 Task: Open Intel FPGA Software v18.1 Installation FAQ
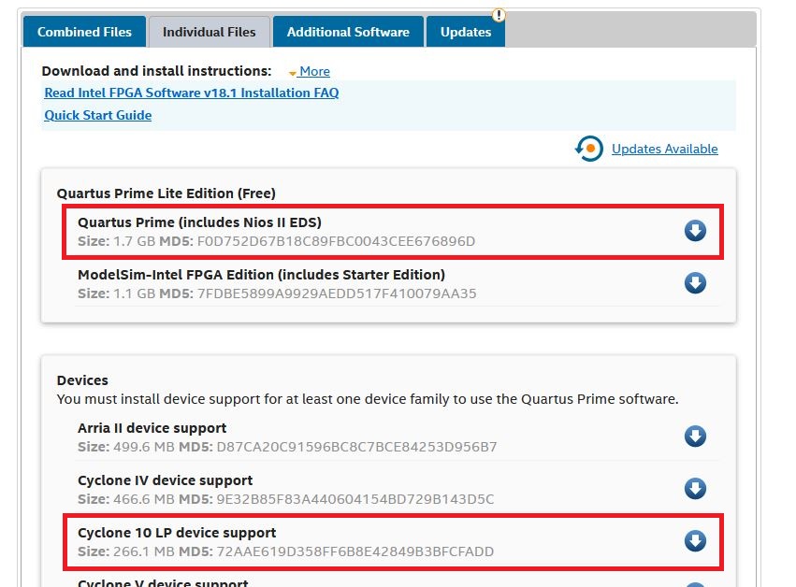[192, 93]
